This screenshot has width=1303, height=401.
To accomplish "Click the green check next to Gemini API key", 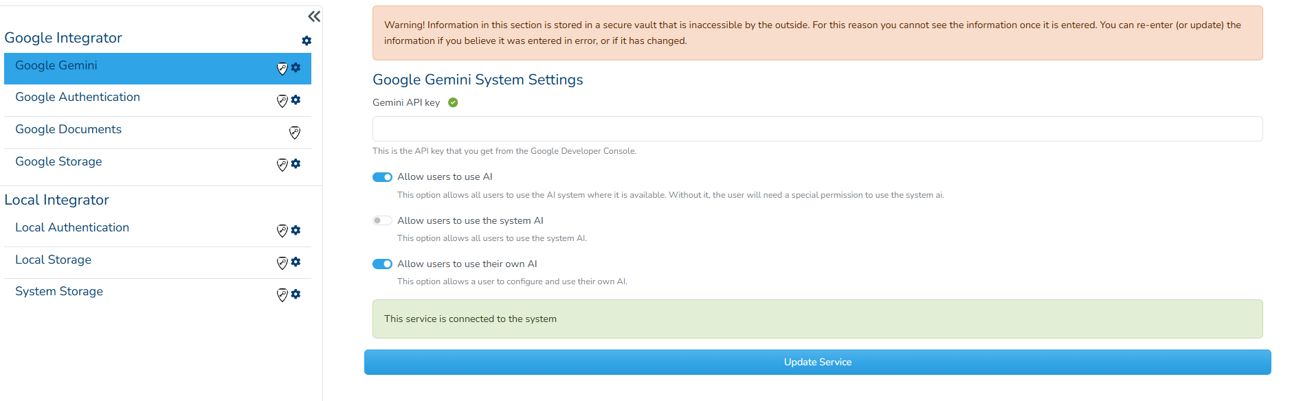I will click(x=453, y=102).
